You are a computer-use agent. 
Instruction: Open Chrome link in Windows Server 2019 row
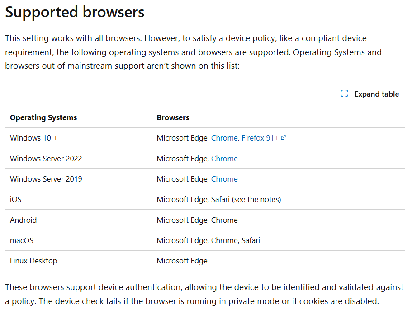click(224, 179)
